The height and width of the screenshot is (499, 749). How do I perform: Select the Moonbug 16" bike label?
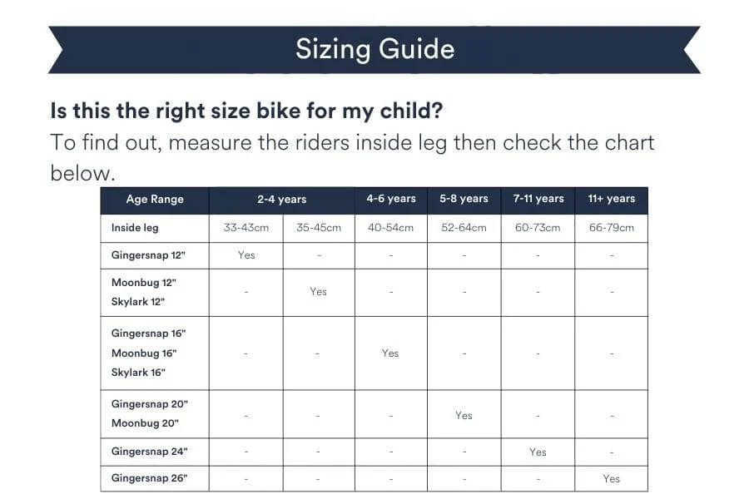144,353
